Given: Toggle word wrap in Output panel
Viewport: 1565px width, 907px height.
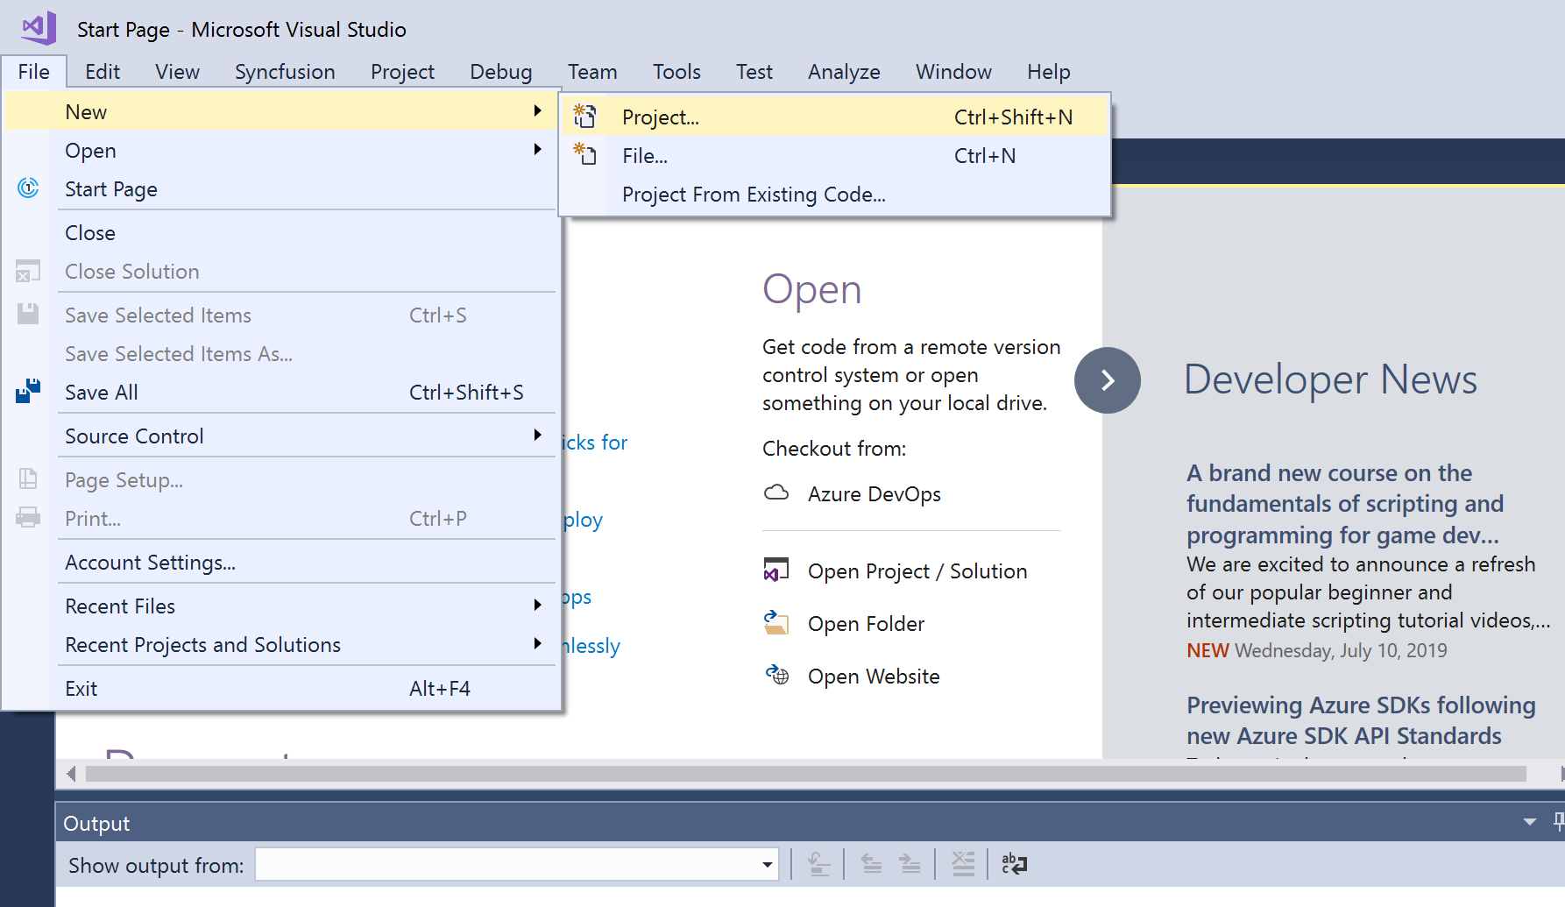Looking at the screenshot, I should coord(1015,864).
